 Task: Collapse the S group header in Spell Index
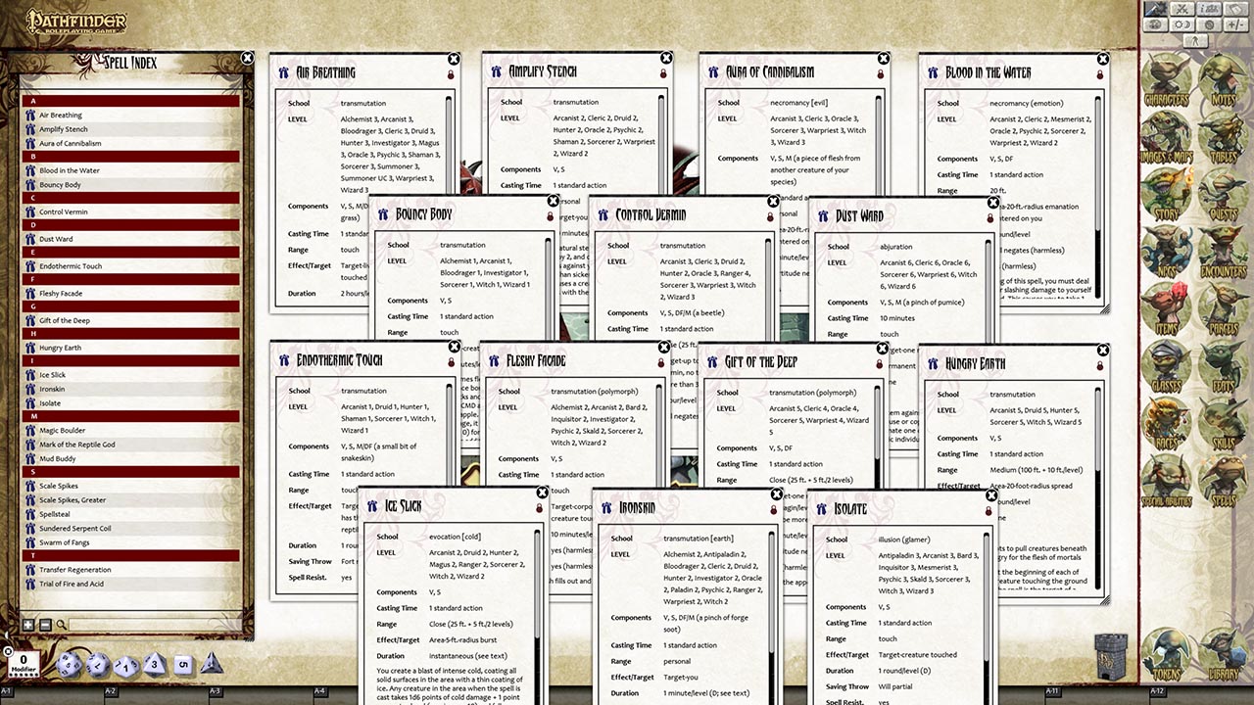point(130,472)
